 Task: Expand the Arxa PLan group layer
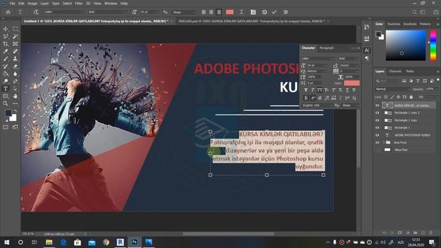coord(384,143)
